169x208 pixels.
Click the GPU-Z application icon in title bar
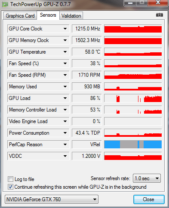tap(5, 4)
